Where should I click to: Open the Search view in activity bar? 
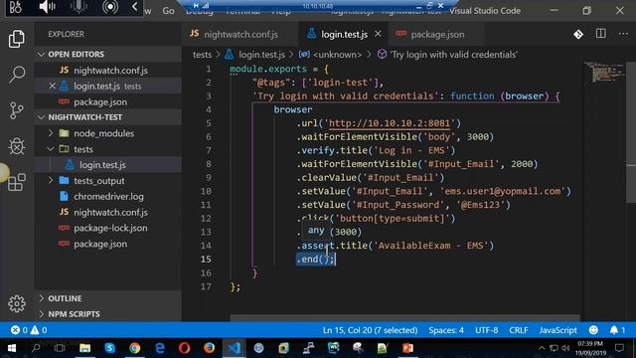pos(17,75)
